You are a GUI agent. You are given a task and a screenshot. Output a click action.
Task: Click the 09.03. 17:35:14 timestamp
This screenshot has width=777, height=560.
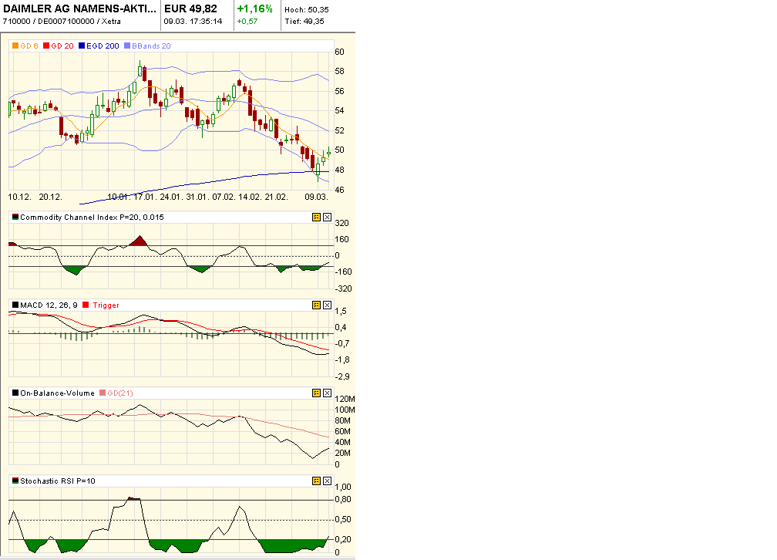click(x=193, y=22)
